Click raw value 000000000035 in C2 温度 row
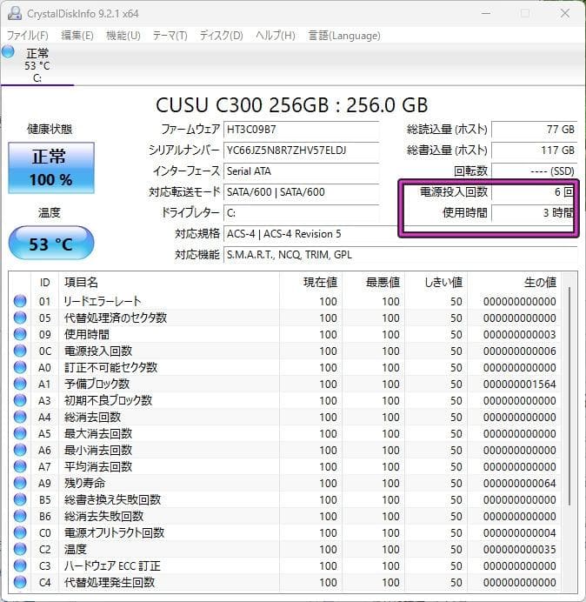This screenshot has width=586, height=602. [x=519, y=549]
